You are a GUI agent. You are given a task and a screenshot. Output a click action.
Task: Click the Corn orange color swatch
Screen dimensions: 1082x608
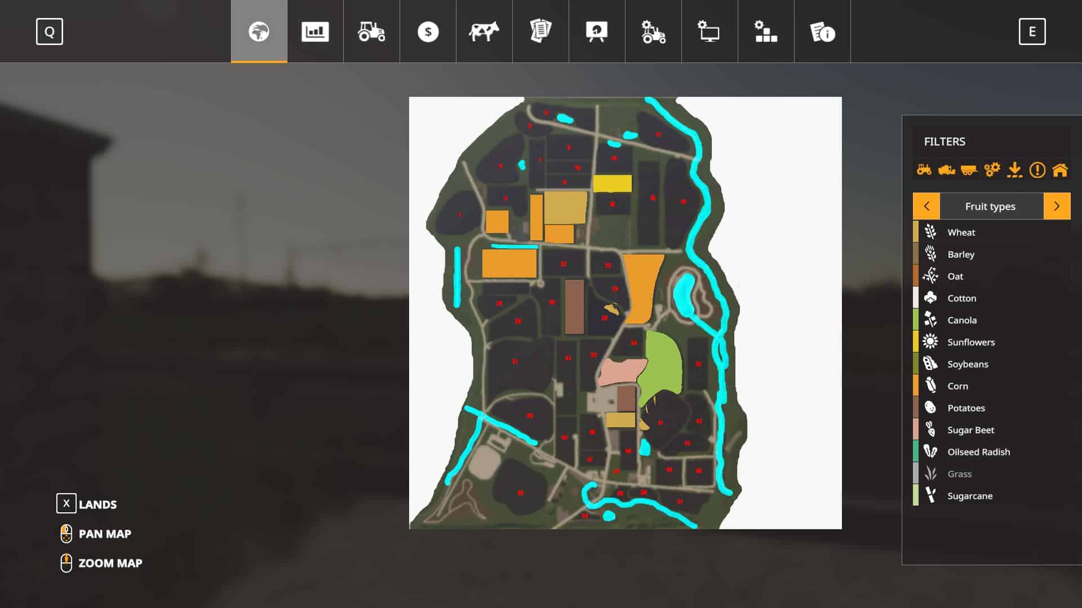coord(916,386)
